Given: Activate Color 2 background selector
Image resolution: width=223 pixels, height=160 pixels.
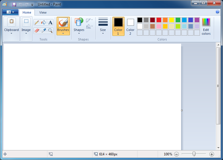Looking at the screenshot, I should tap(130, 26).
